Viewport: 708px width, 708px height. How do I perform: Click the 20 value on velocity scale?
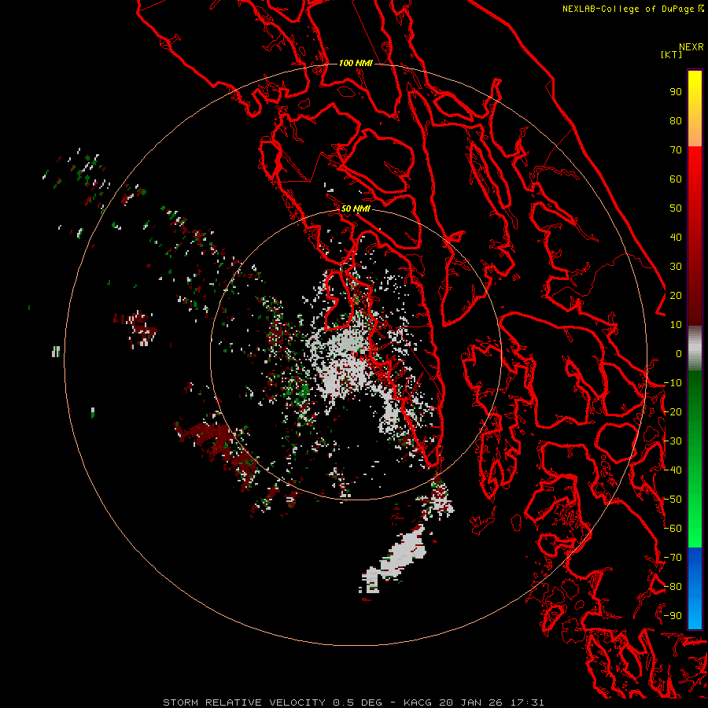(676, 296)
